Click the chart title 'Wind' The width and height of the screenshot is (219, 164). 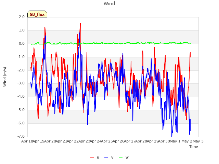click(x=109, y=3)
